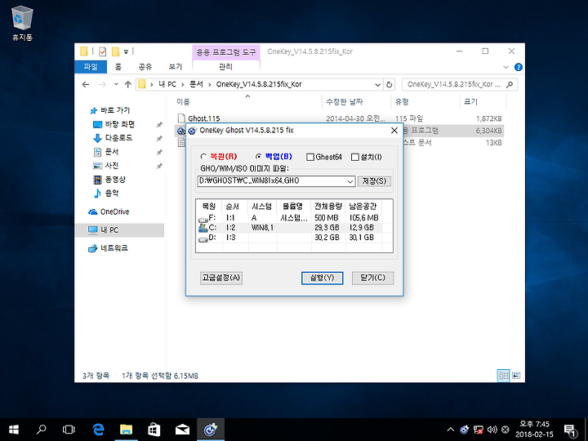Sort by 크기 size column header

471,102
